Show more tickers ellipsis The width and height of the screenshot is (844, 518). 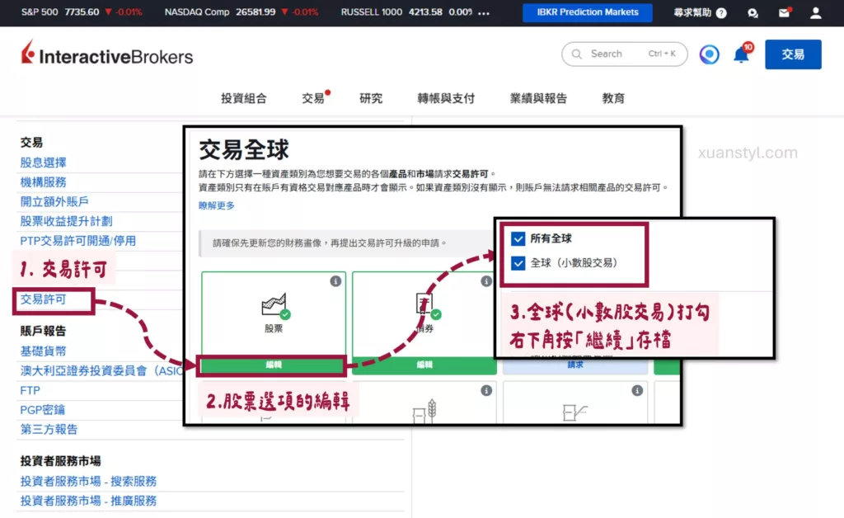[483, 13]
